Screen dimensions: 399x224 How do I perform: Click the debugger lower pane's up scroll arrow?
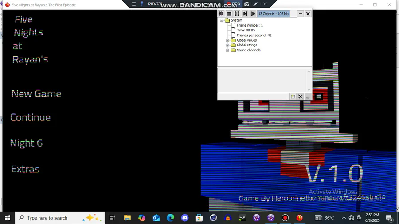pyautogui.click(x=309, y=71)
